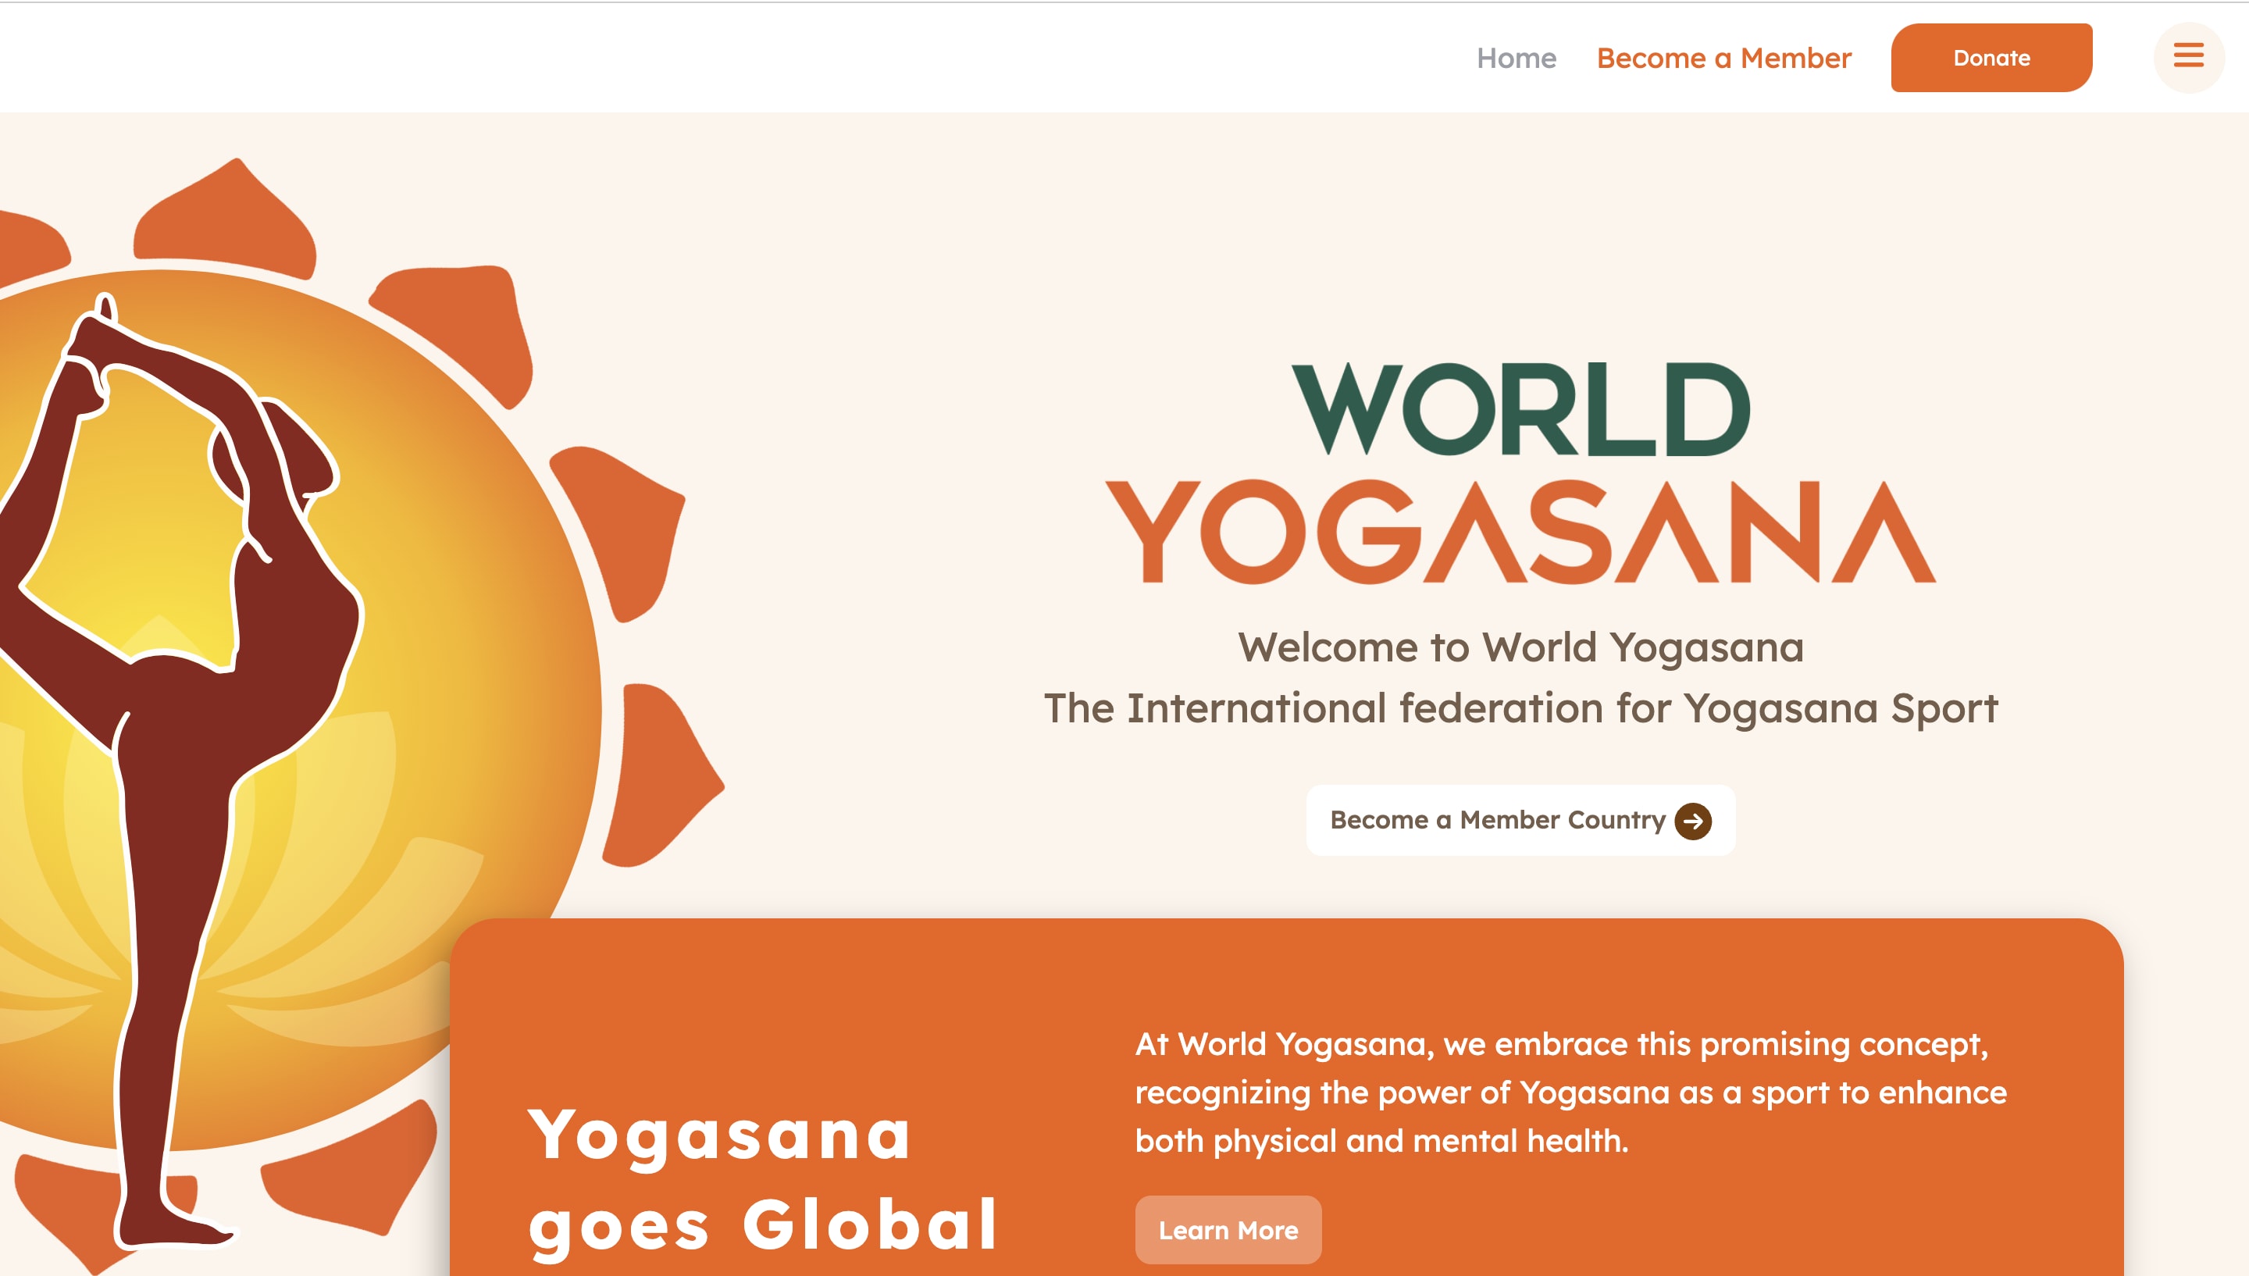The image size is (2249, 1276).
Task: Click the WORLD YOGASANA logo
Action: [1521, 473]
